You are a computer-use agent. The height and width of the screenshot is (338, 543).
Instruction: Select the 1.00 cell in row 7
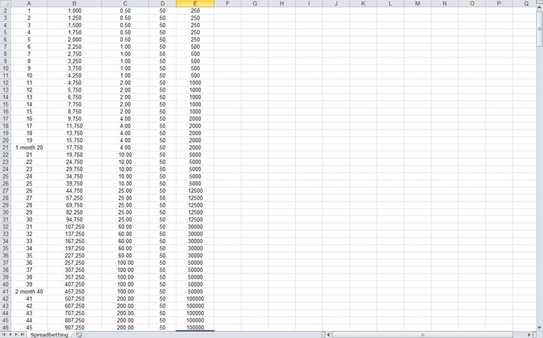(125, 47)
